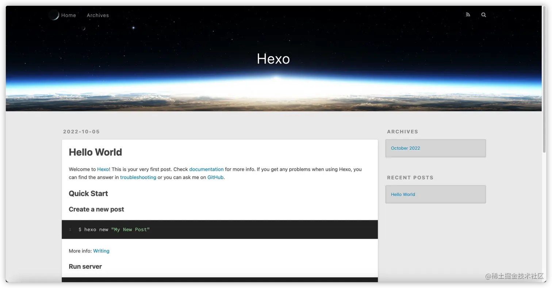Click the line number in the code snippet

(70, 229)
